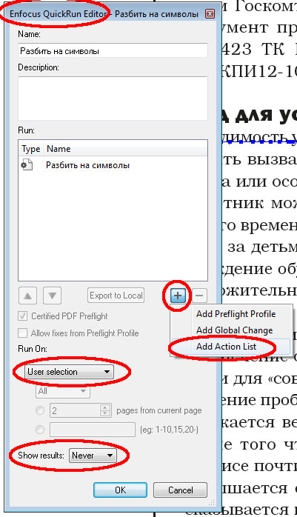This screenshot has width=297, height=517.
Task: Close the QuickRun Editor dialog
Action: [x=210, y=14]
